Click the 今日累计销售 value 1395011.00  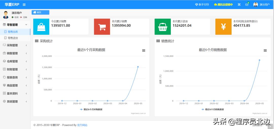click(x=60, y=25)
